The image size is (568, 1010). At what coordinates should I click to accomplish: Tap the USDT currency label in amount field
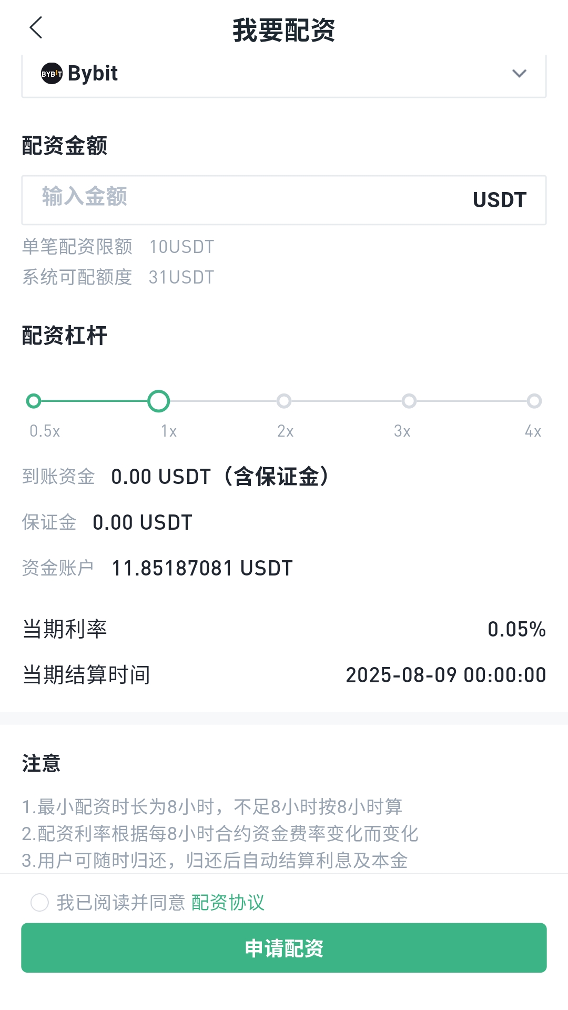(500, 200)
